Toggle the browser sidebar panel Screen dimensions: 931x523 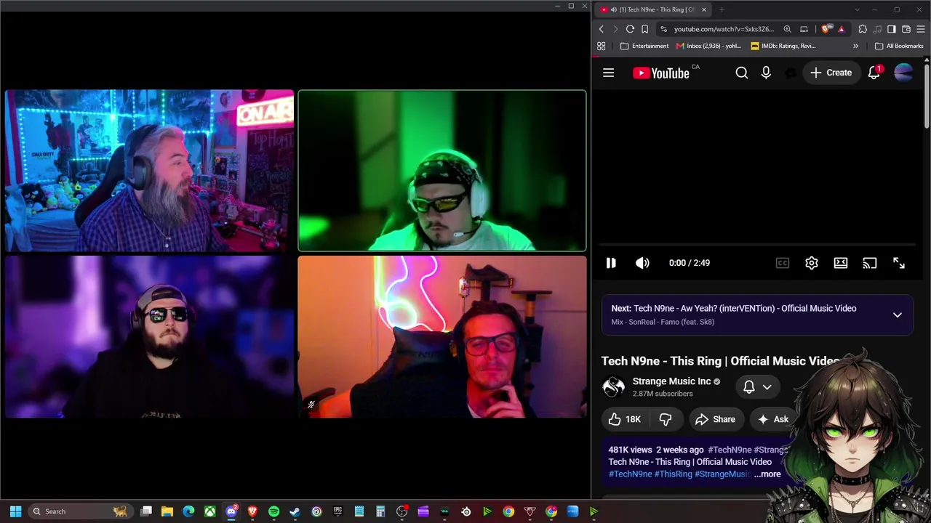tap(892, 29)
